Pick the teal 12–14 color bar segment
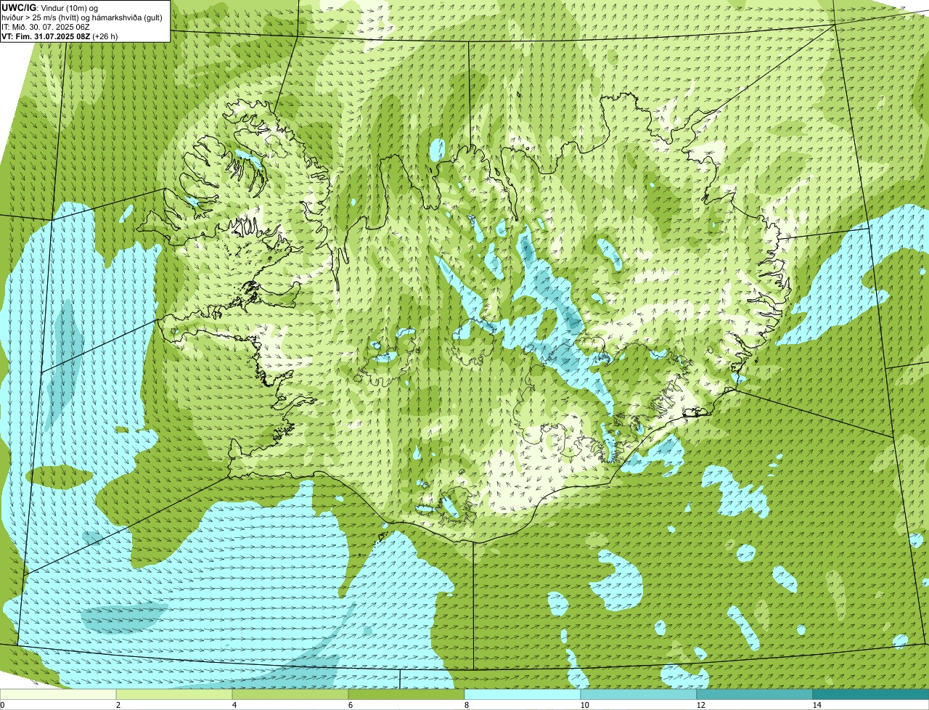The height and width of the screenshot is (710, 929). [755, 694]
